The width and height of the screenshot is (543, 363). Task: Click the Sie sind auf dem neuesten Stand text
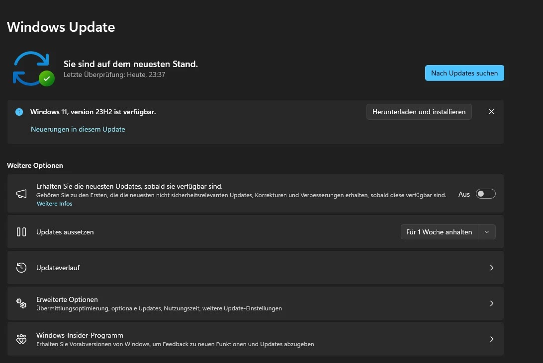(x=131, y=64)
